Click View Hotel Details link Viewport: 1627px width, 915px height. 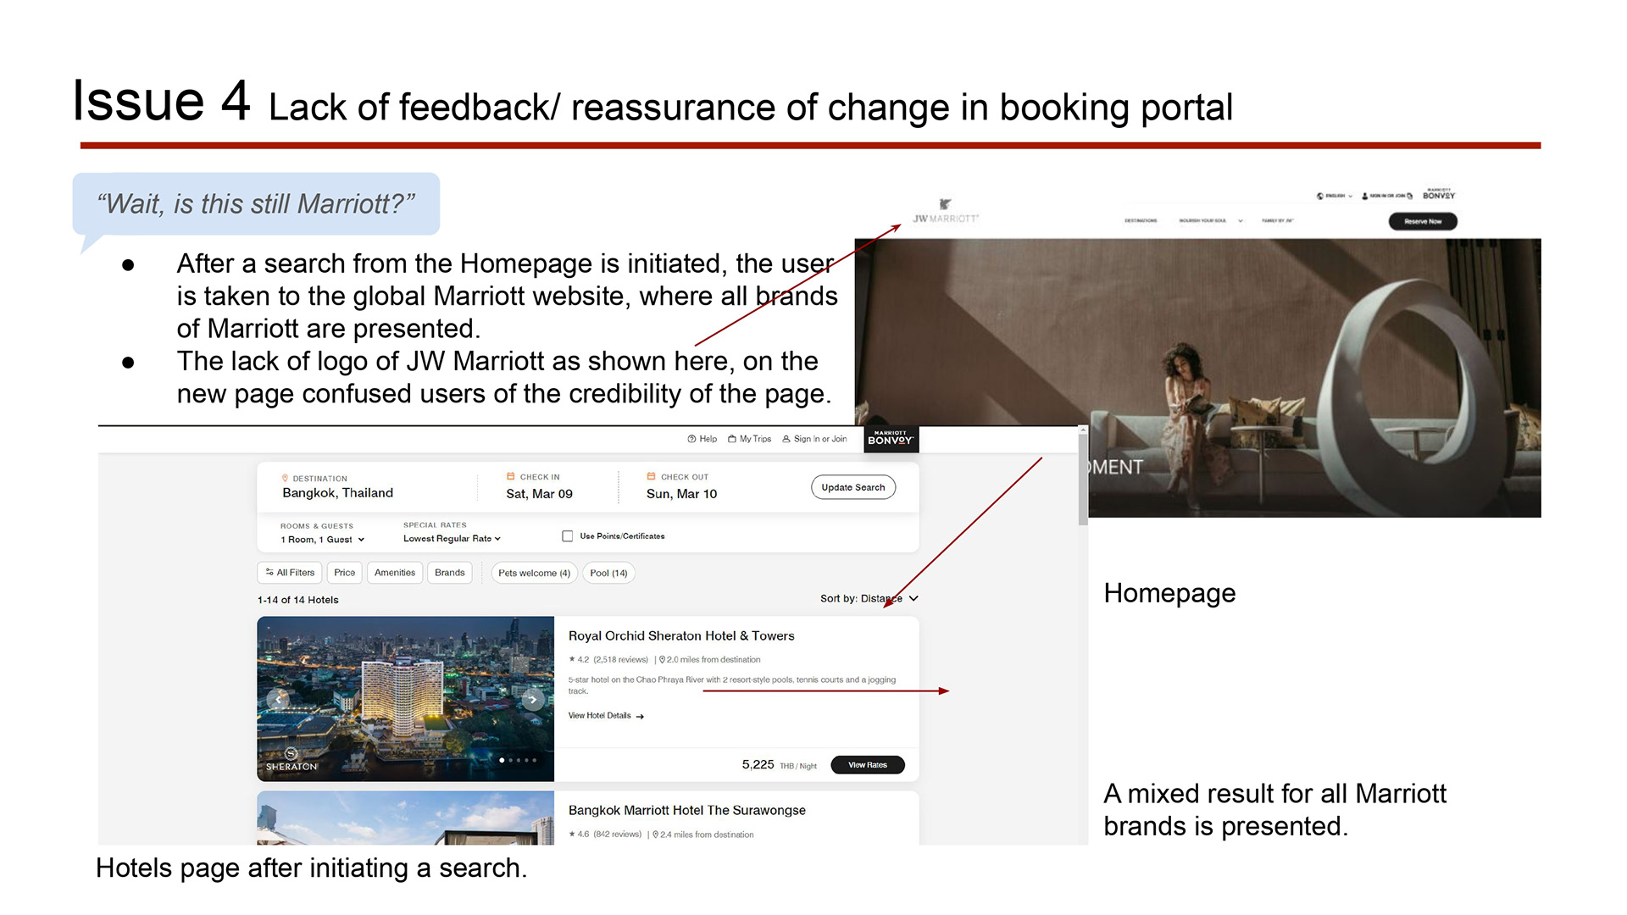tap(600, 716)
